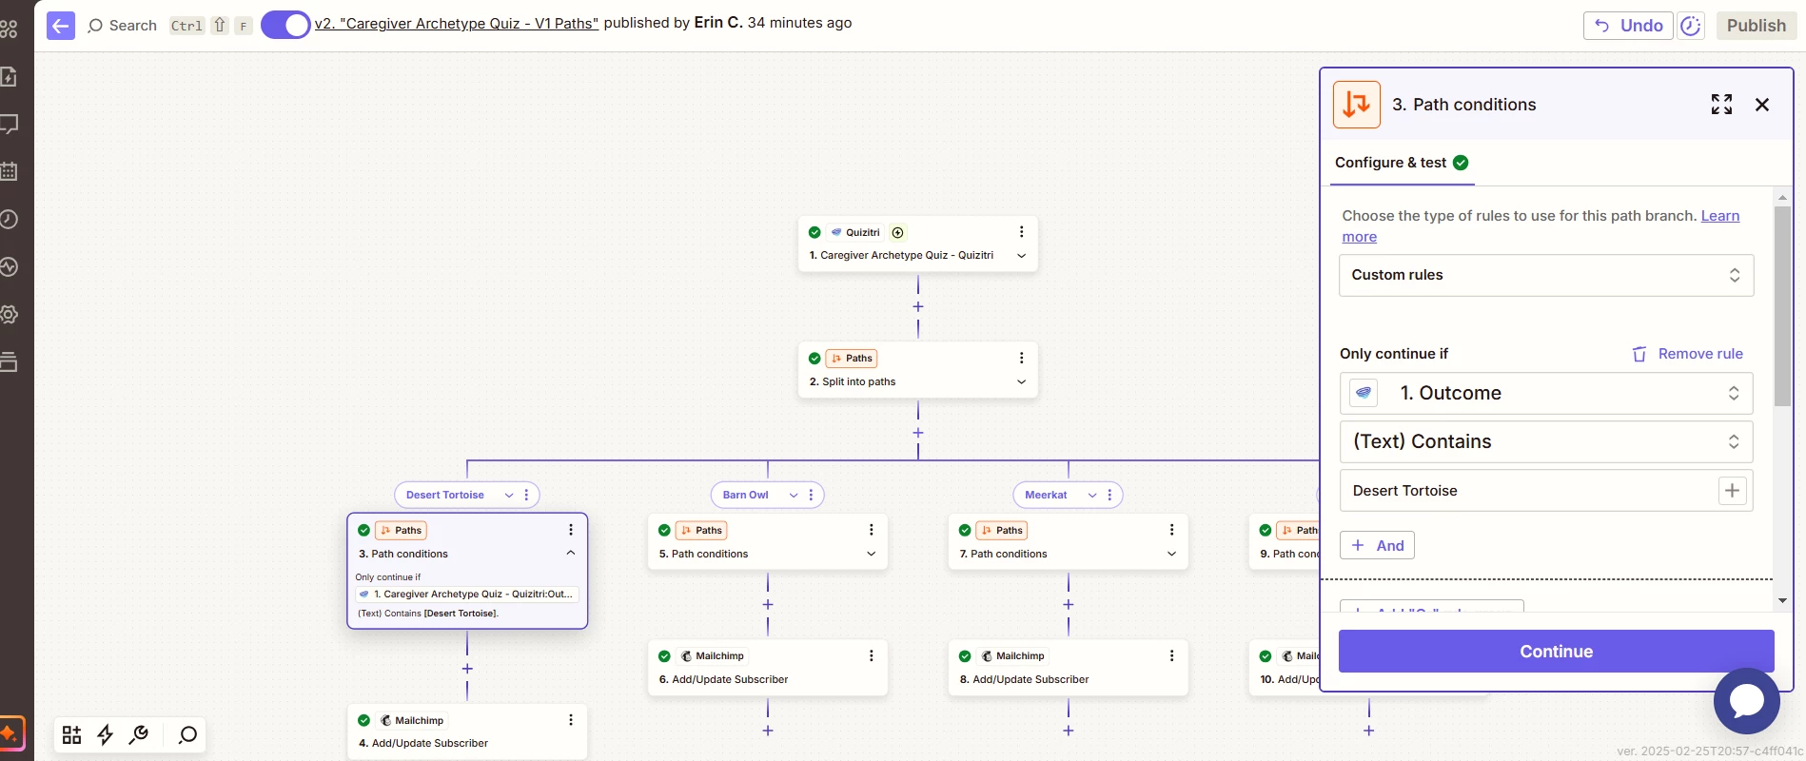
Task: Open the Barn Owl path dropdown
Action: [x=794, y=496]
